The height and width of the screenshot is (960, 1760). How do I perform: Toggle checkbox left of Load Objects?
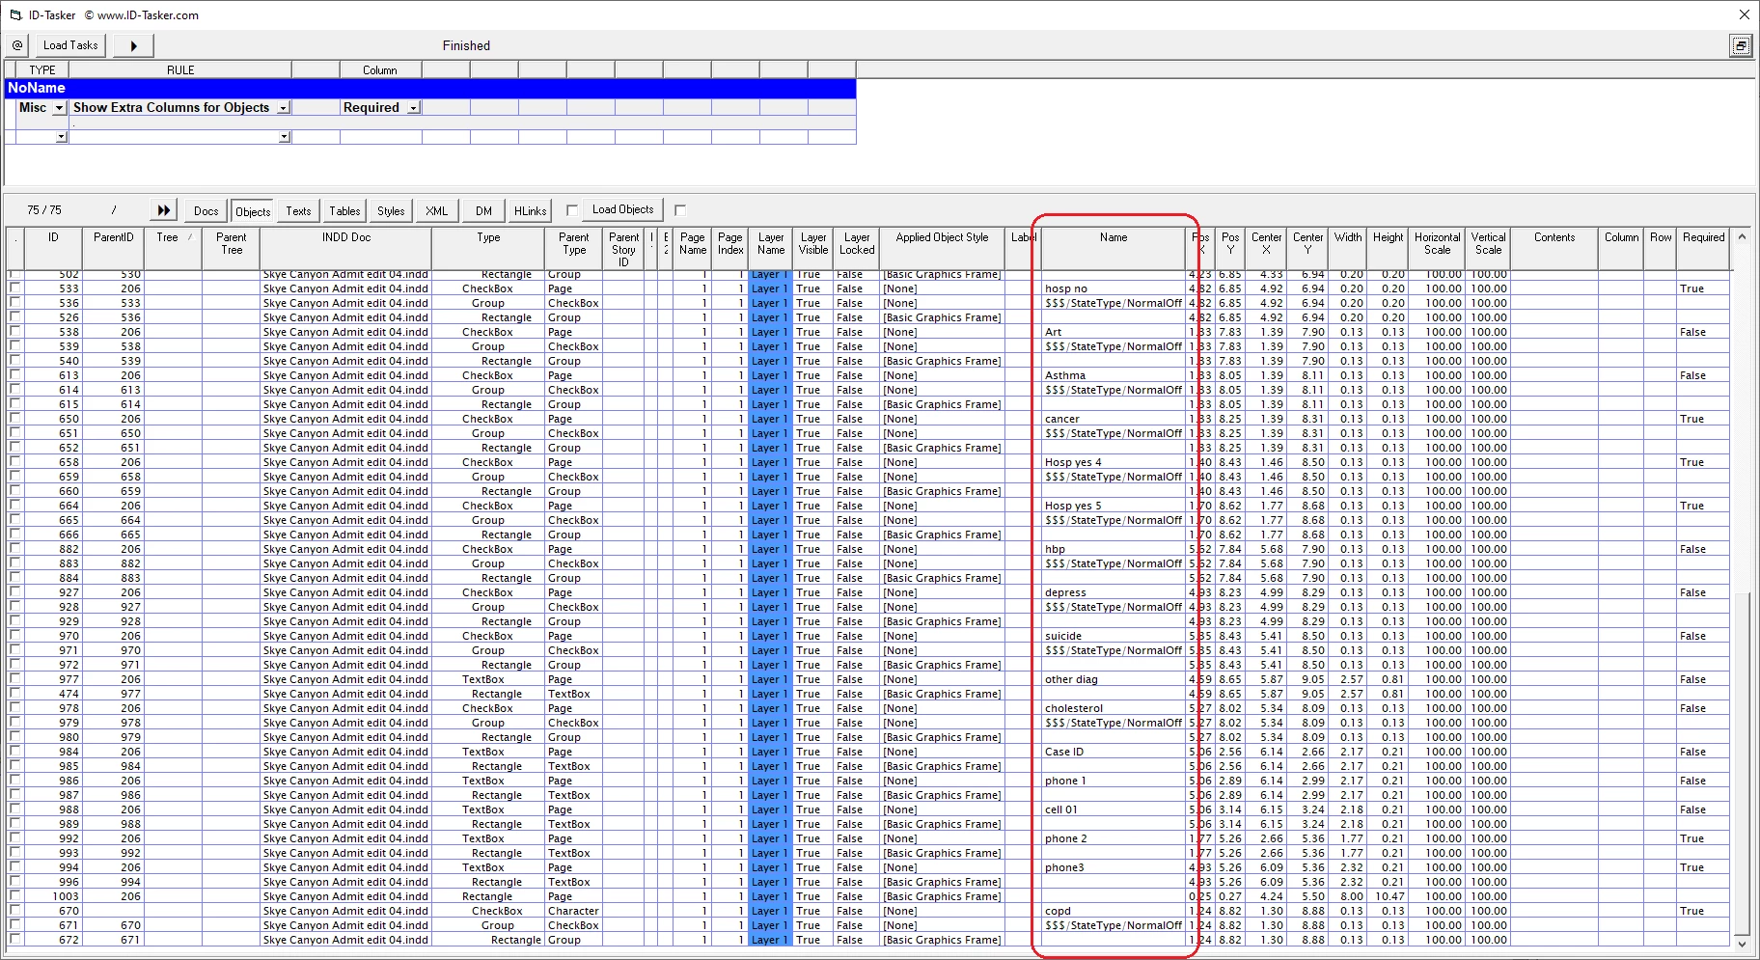[572, 210]
